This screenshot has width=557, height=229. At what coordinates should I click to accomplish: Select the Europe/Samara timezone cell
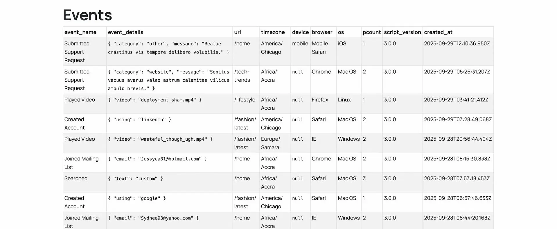point(270,143)
